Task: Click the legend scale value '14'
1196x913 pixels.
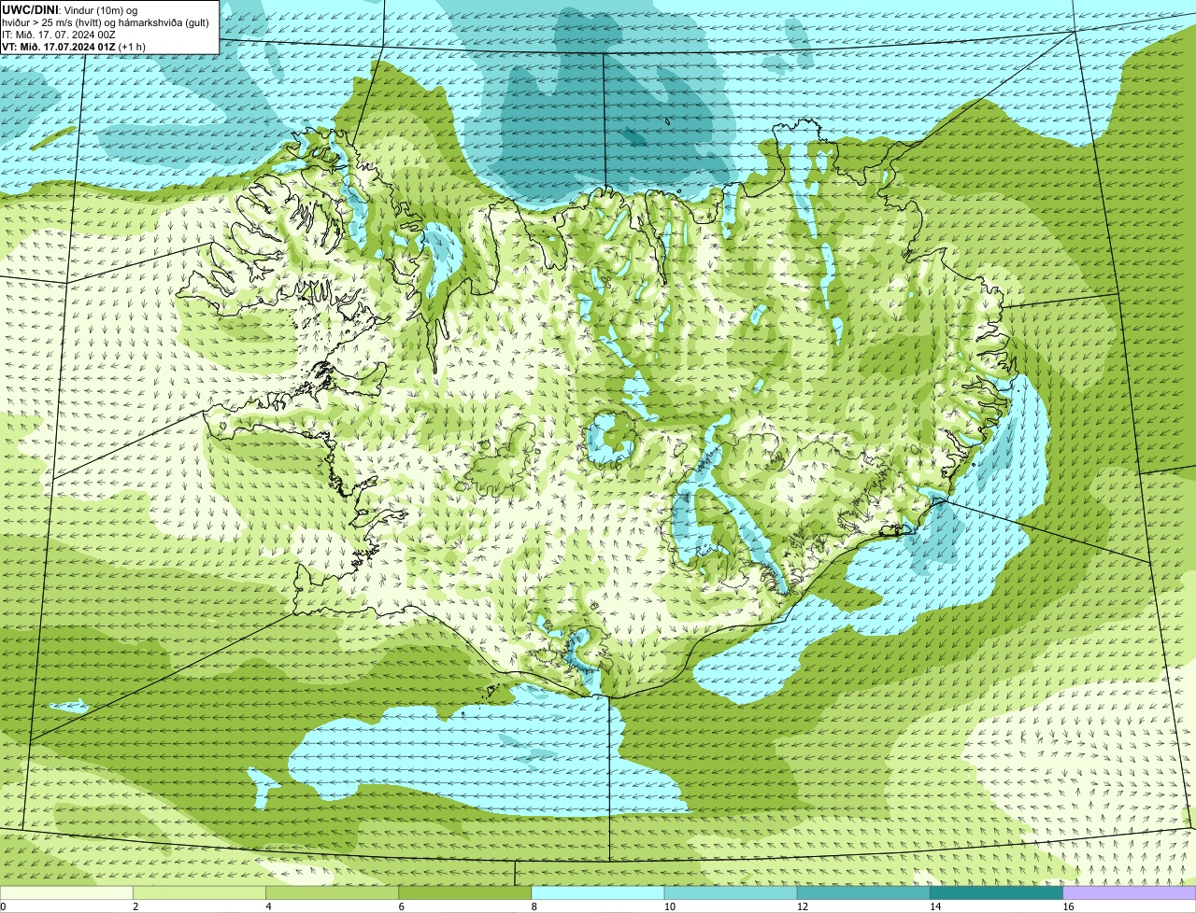Action: click(x=935, y=906)
